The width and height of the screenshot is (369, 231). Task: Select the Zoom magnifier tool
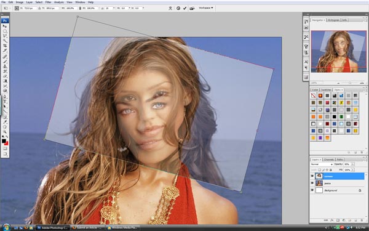click(x=5, y=132)
